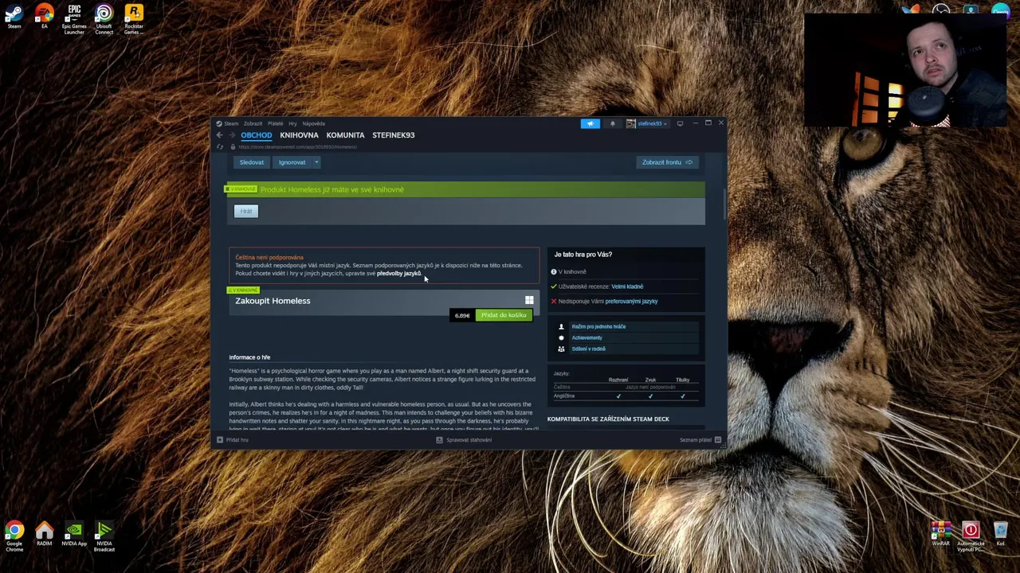Open the Achievementy link
The width and height of the screenshot is (1020, 573).
tap(586, 337)
